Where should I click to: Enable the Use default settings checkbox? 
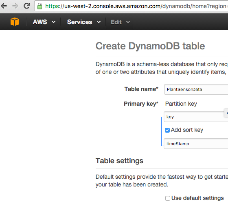[167, 198]
